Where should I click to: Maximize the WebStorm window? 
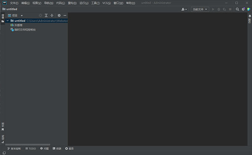[x=236, y=3]
